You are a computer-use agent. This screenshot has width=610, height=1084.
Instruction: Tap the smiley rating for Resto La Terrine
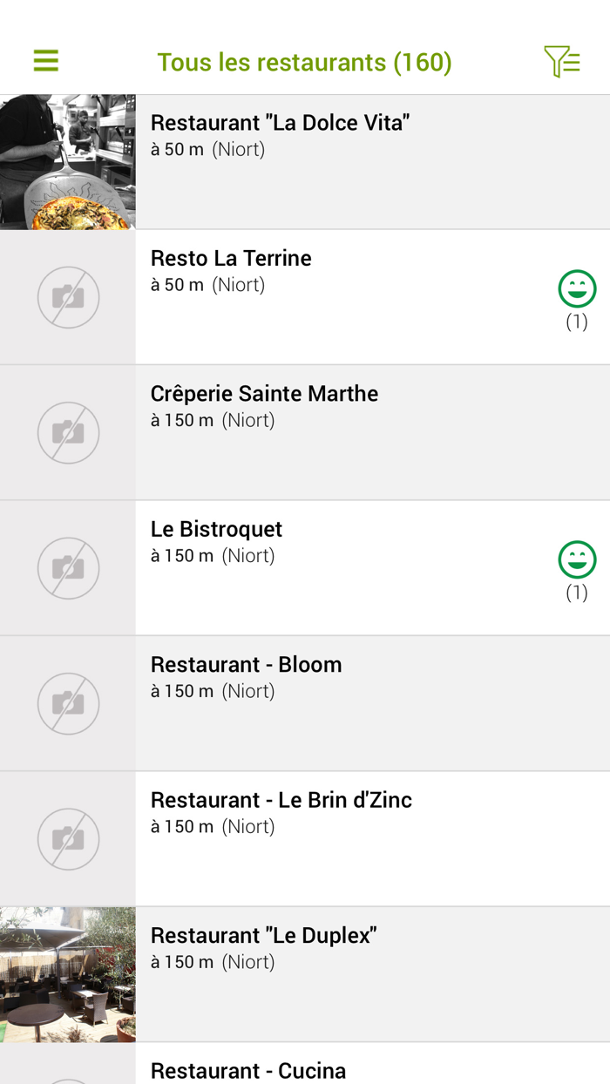[577, 289]
